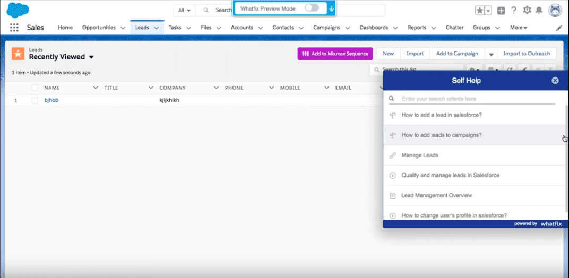Expand the Campaigns tab chevron

(x=348, y=28)
